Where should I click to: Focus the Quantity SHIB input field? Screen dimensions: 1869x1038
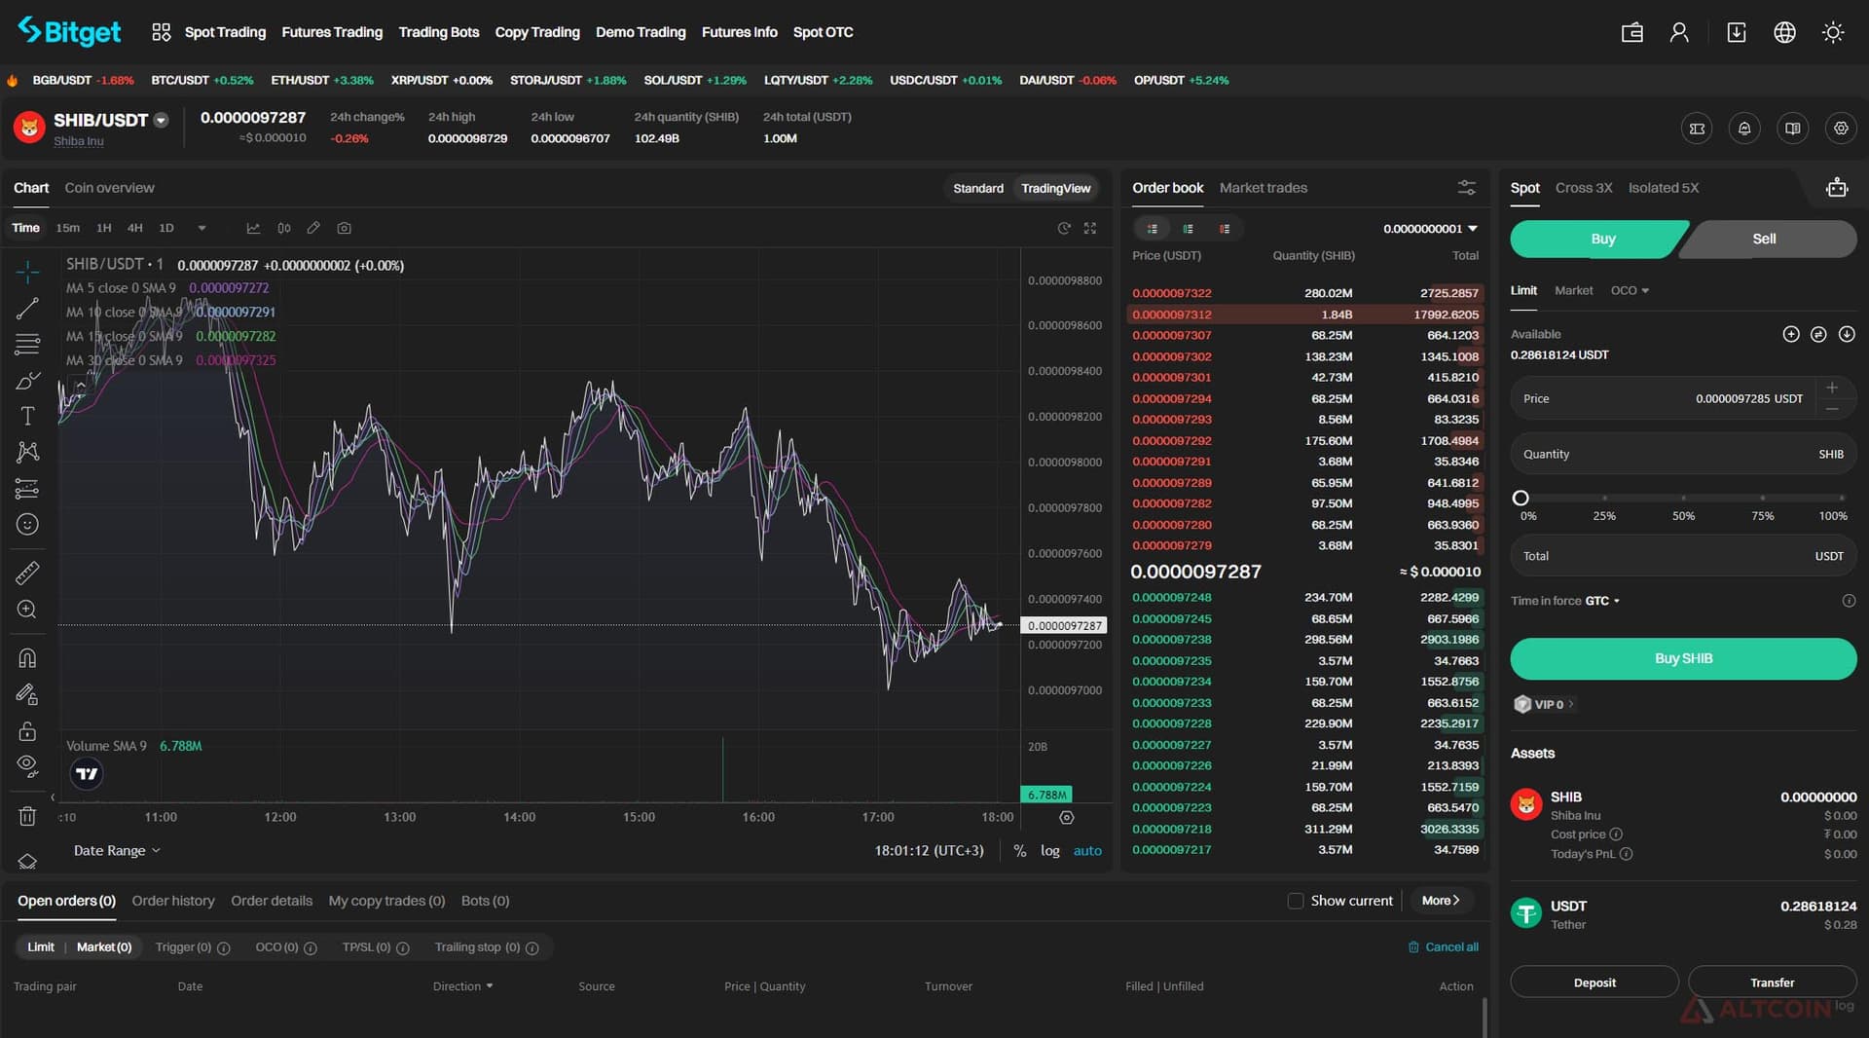1683,454
